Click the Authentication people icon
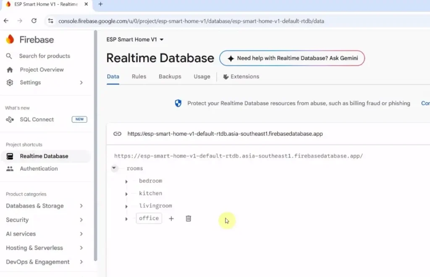 coord(10,168)
